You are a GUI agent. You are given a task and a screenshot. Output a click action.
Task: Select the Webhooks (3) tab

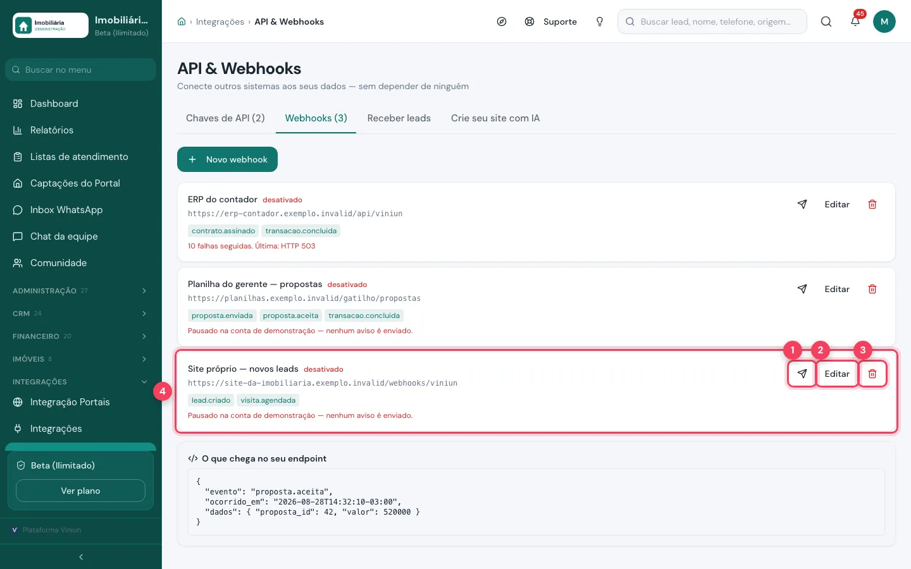[316, 118]
